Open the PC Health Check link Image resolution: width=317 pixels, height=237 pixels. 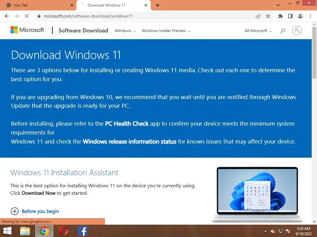(x=127, y=123)
